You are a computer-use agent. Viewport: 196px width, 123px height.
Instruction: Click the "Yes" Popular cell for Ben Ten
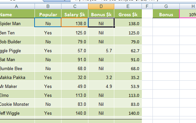tap(48, 32)
